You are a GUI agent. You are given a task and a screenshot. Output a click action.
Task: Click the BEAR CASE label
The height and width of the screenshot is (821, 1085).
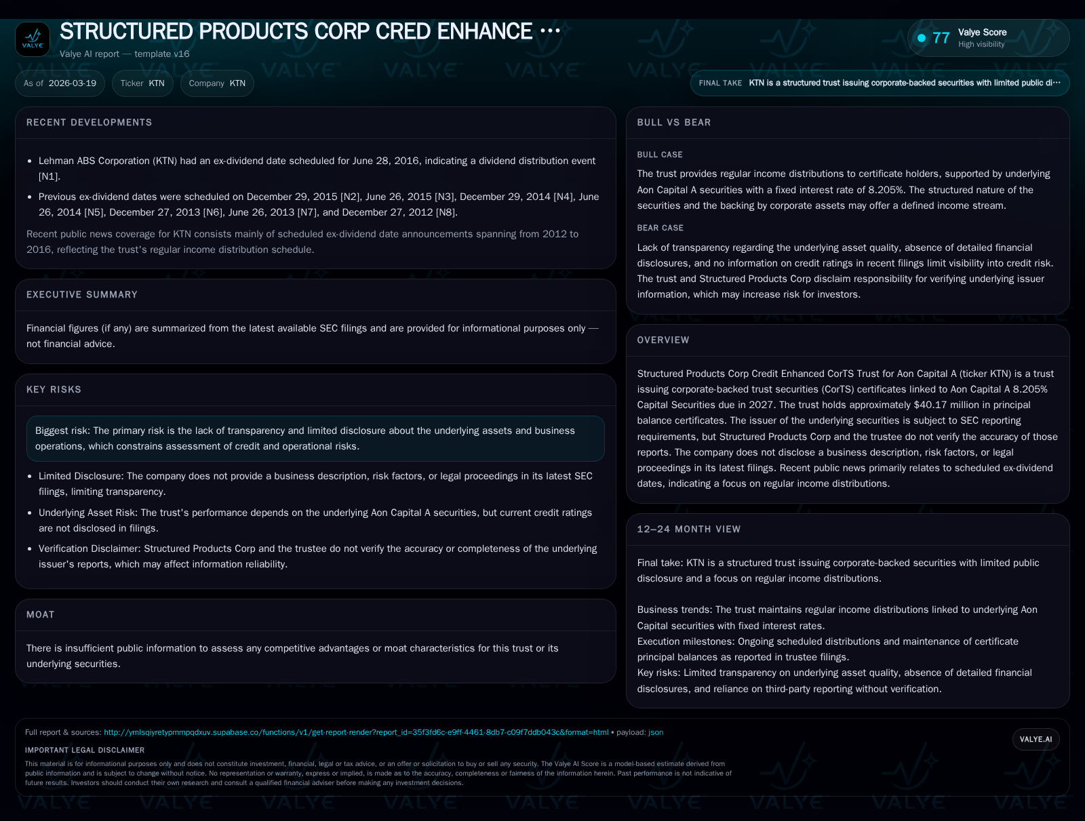click(660, 228)
